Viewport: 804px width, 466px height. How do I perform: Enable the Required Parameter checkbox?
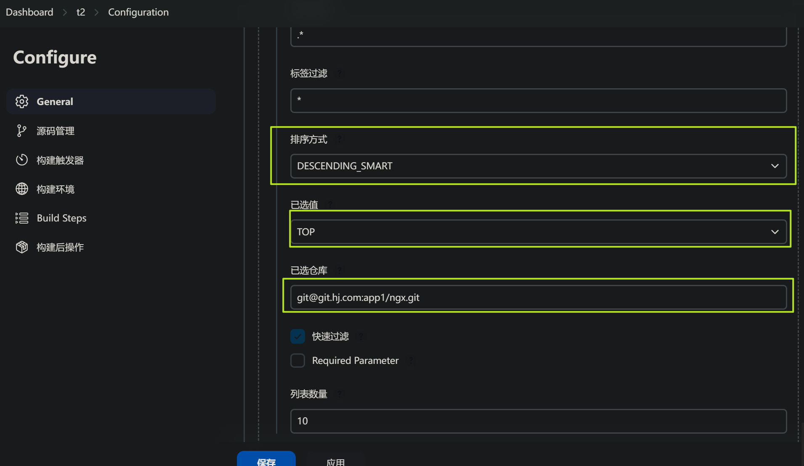[x=297, y=361]
